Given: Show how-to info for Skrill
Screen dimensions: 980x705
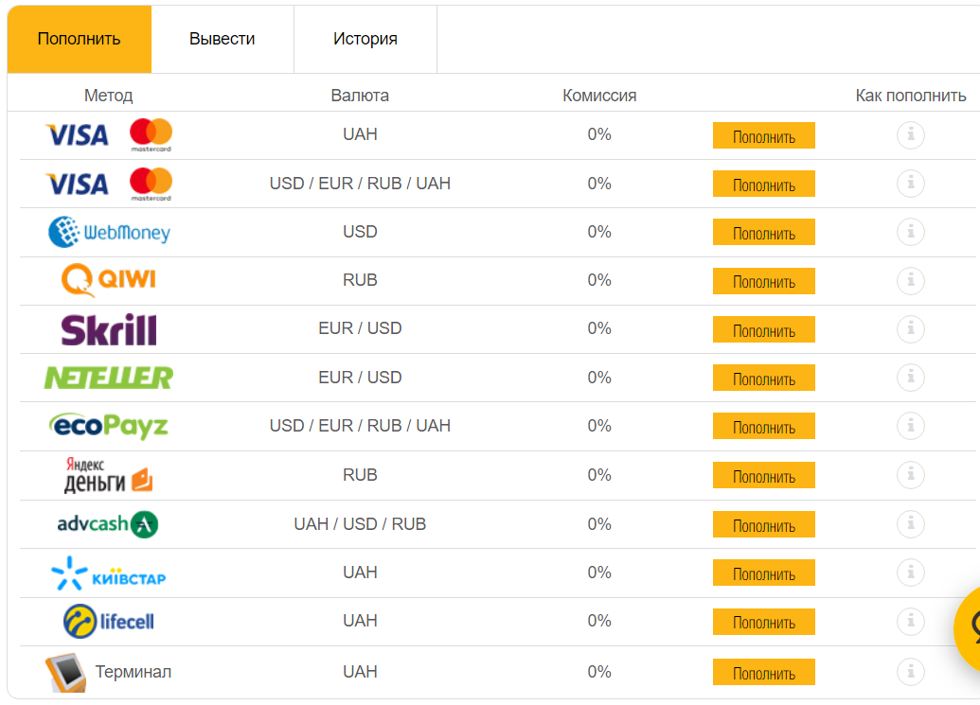Looking at the screenshot, I should coord(910,328).
